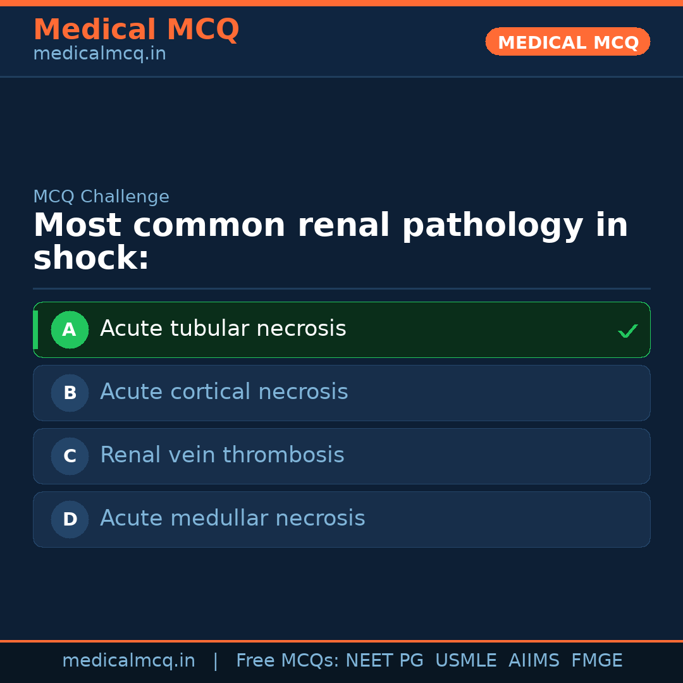Screen dimensions: 683x683
Task: Click the B letter circle badge
Action: 70,393
